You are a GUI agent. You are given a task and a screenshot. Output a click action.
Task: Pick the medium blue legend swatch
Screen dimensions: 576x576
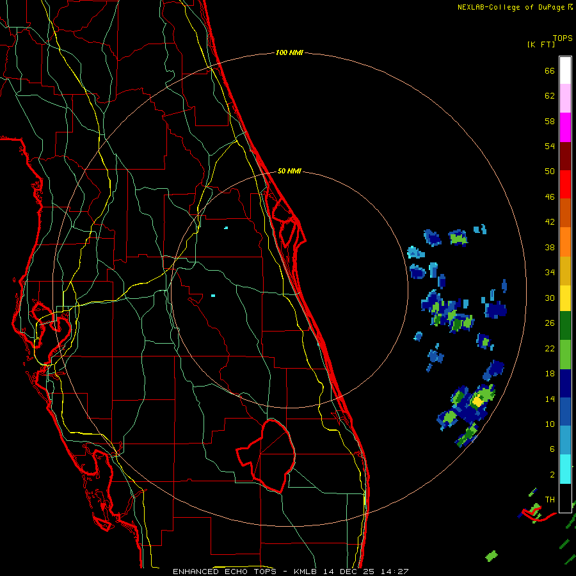click(x=565, y=412)
